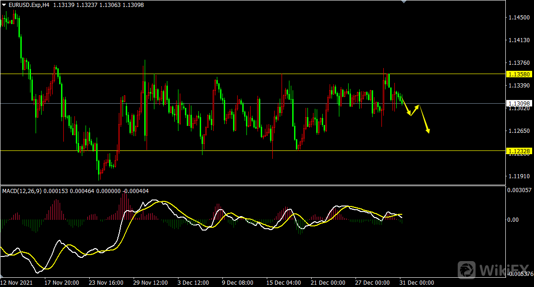The image size is (534, 287).
Task: Click the MACD(12,26,9) indicator label
Action: point(21,191)
